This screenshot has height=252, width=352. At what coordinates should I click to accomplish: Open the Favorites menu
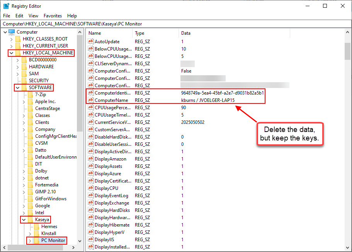(x=53, y=16)
